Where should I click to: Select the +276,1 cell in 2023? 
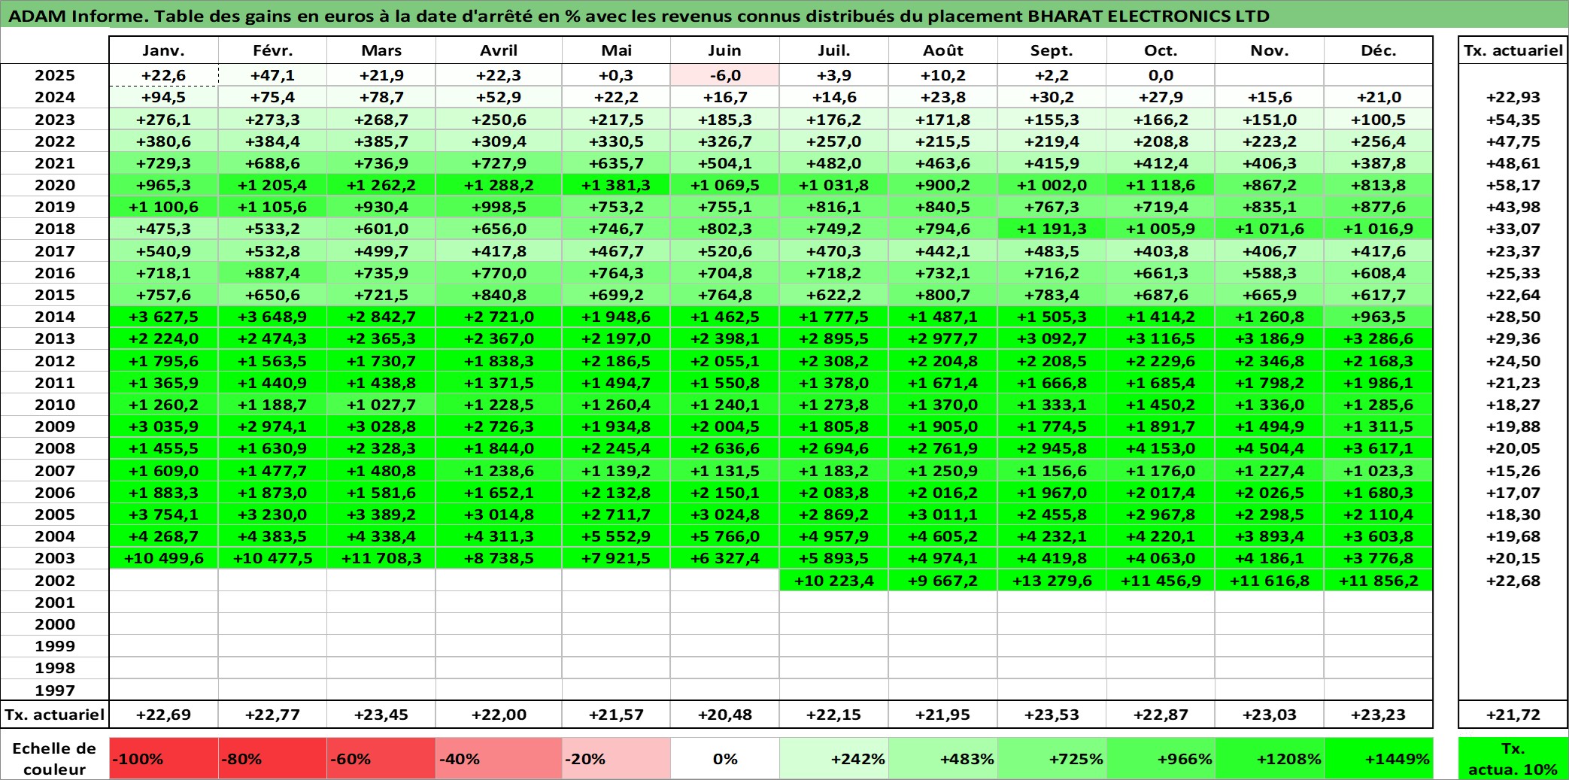164,120
